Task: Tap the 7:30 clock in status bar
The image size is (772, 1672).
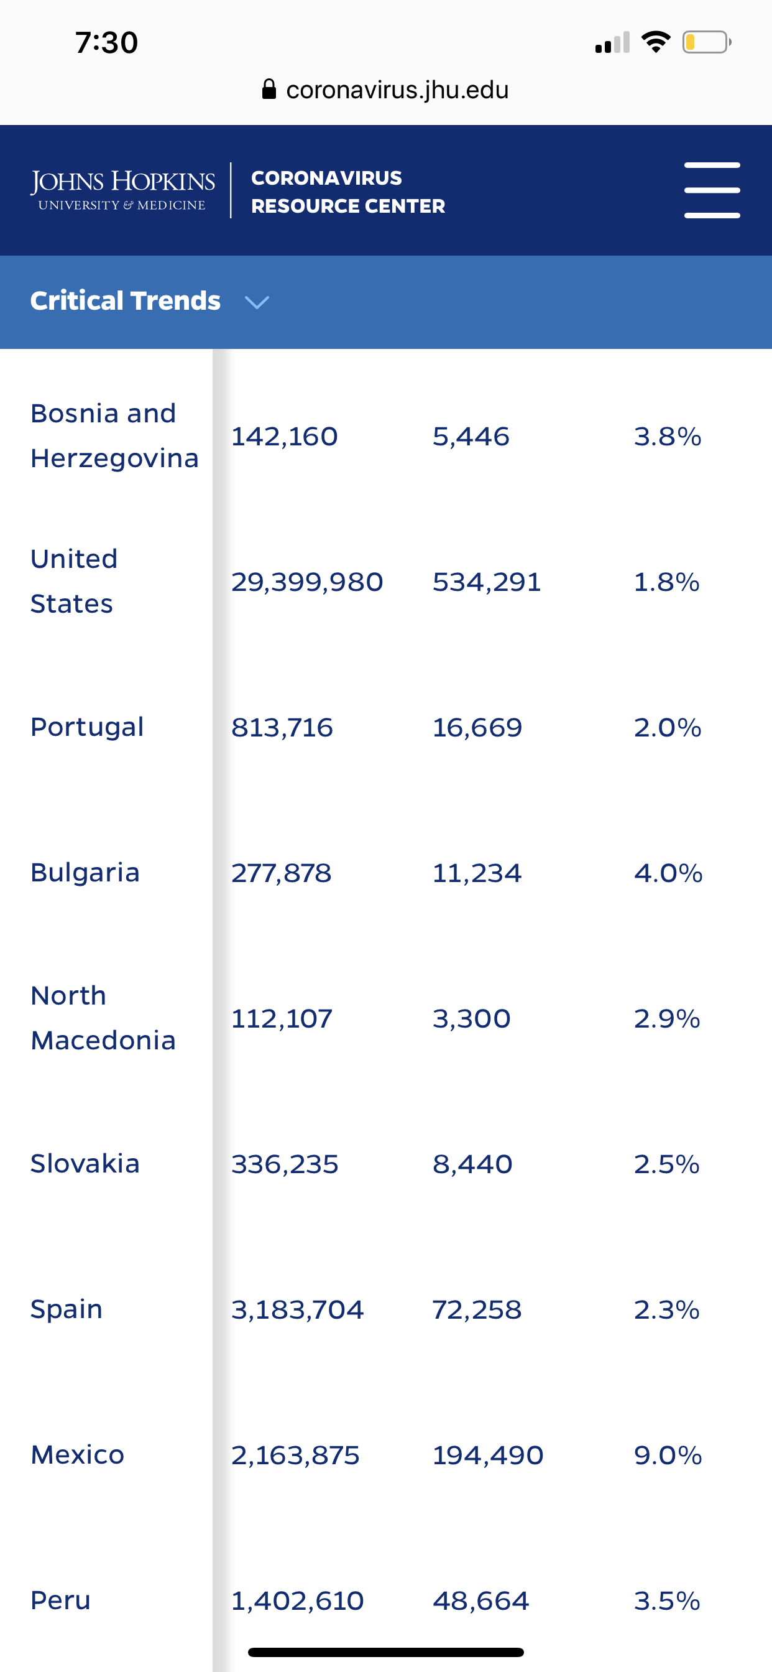Action: [106, 43]
